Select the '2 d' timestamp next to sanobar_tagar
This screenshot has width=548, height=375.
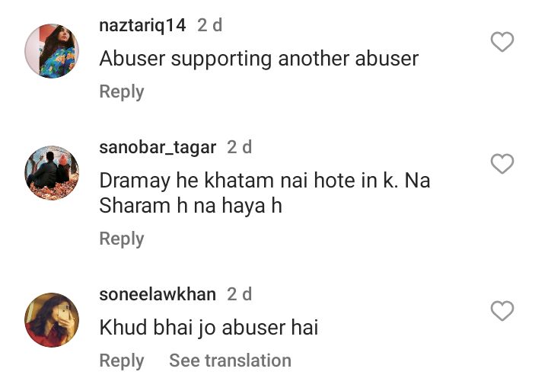(x=240, y=147)
